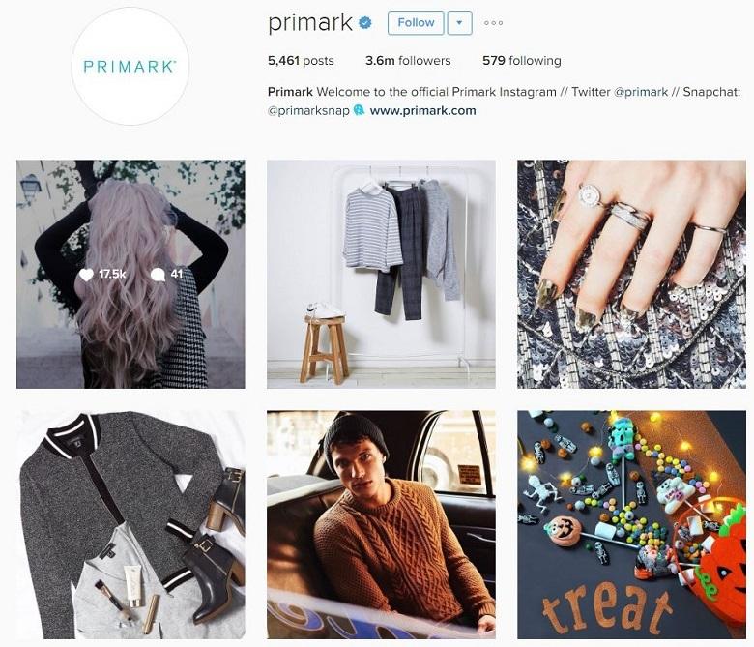Image resolution: width=754 pixels, height=647 pixels.
Task: Open the @primark Twitter mention link
Action: (x=641, y=92)
